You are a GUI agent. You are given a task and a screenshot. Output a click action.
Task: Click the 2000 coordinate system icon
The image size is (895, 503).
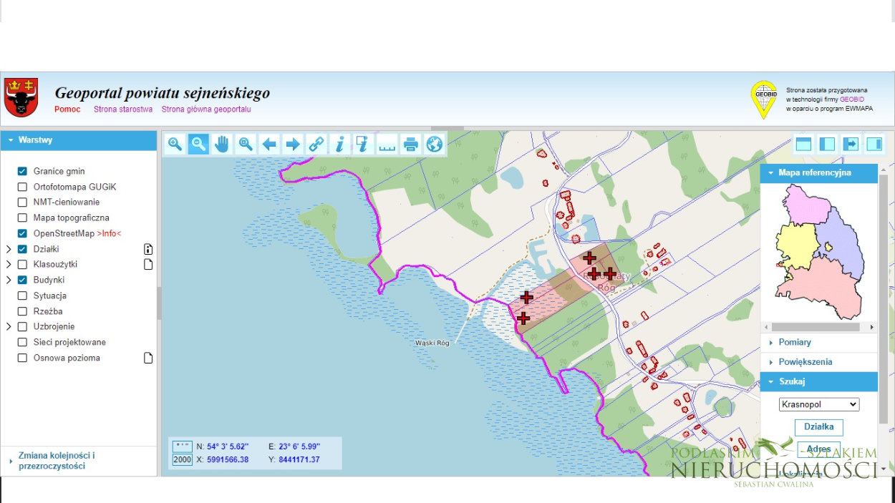pos(182,459)
